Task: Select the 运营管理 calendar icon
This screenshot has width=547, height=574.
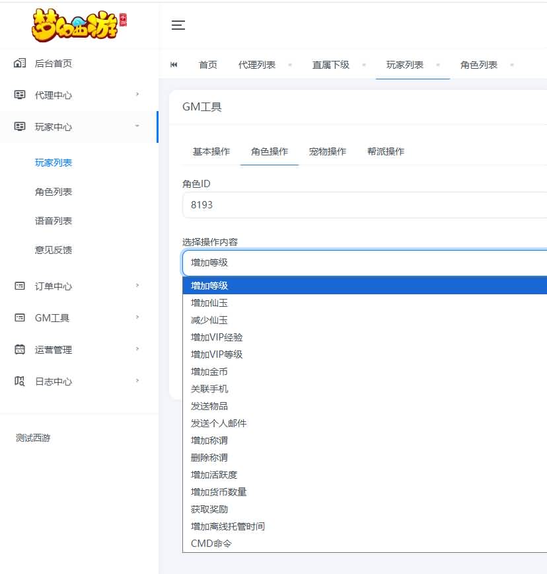Action: tap(20, 350)
